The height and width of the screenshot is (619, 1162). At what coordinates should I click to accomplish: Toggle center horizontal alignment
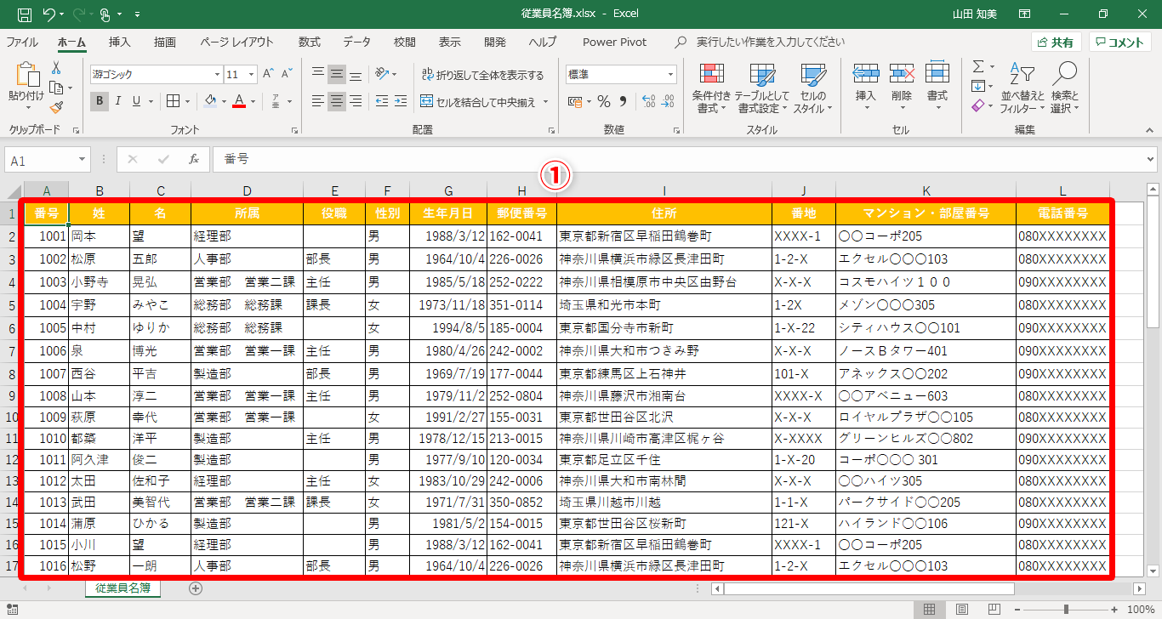click(337, 102)
